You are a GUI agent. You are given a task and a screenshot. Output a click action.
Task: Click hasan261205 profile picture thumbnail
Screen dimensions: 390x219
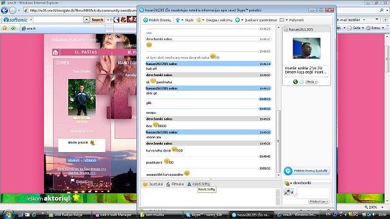(x=307, y=48)
